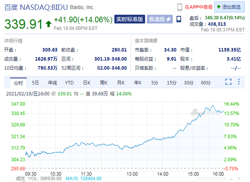Image resolution: width=250 pixels, height=182 pixels.
Task: Click the opening price 305.63
Action: pyautogui.click(x=50, y=50)
